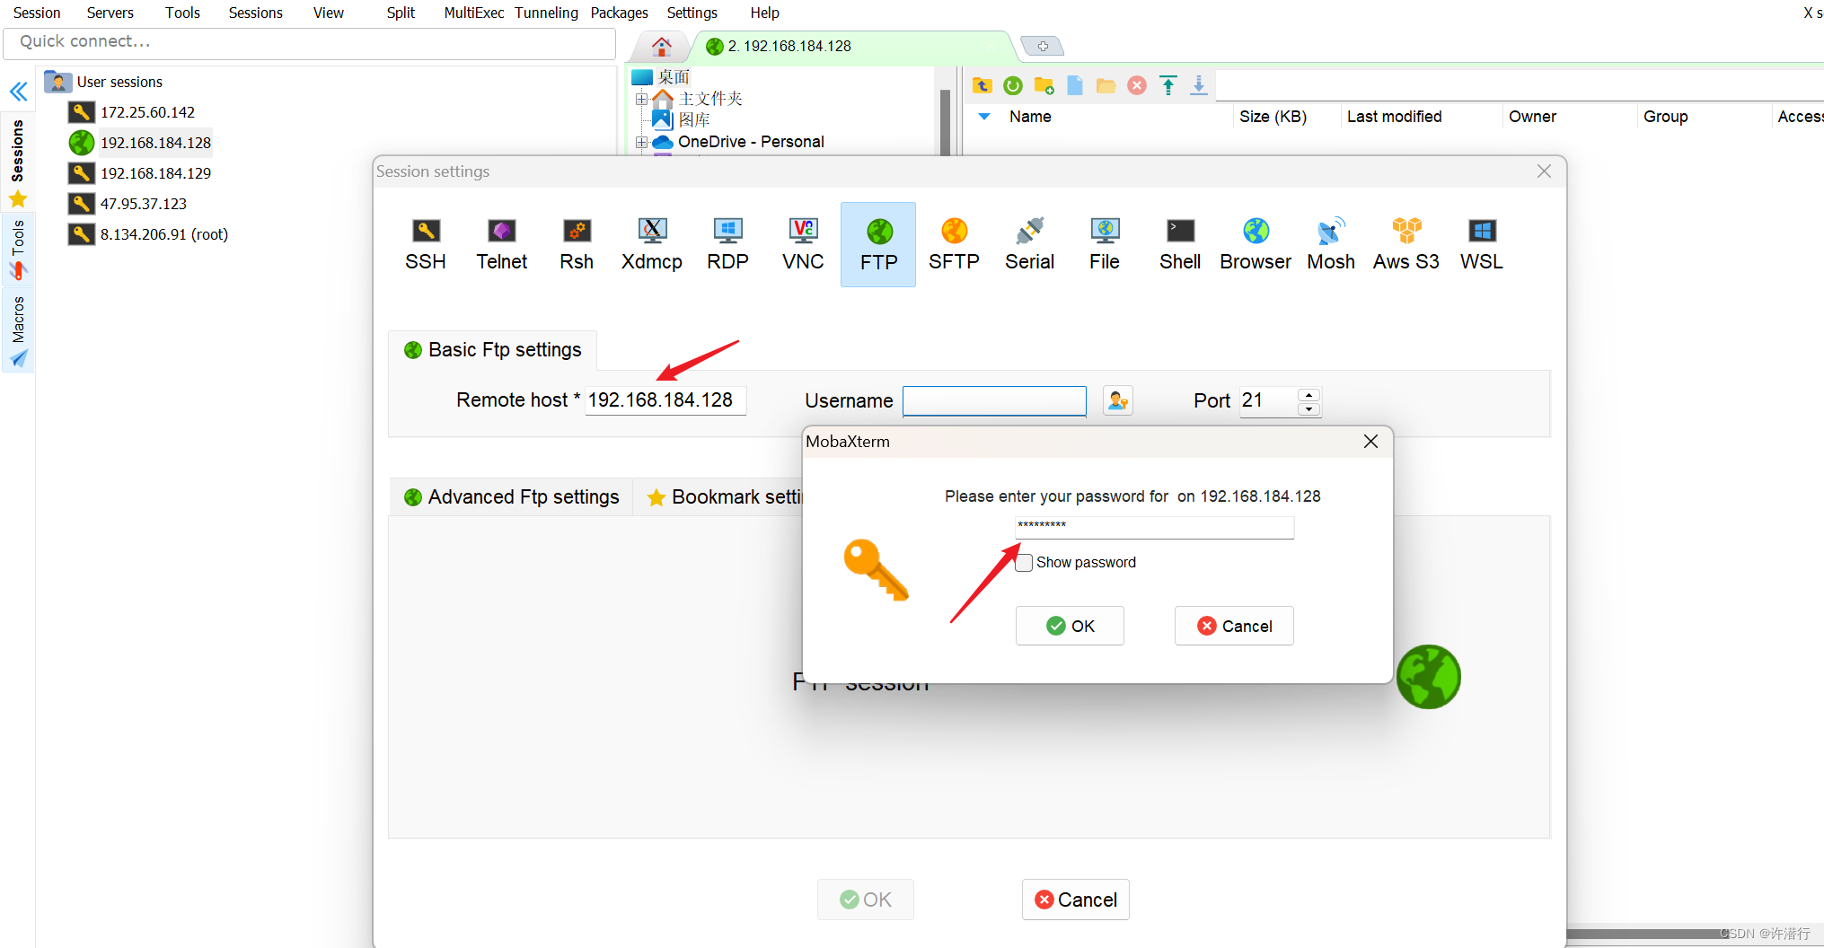Click the upload arrow icon in file toolbar
The image size is (1824, 948).
coord(1168,85)
